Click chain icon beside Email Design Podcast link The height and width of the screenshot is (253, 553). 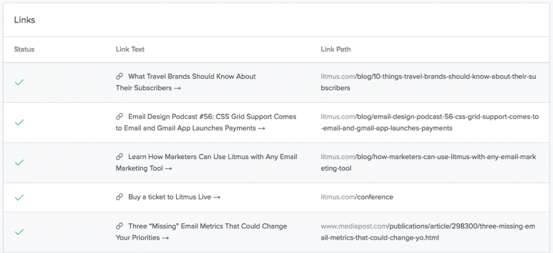coord(119,117)
